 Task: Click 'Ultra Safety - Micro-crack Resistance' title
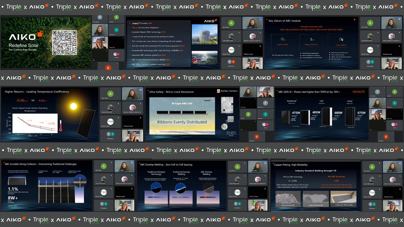point(171,91)
